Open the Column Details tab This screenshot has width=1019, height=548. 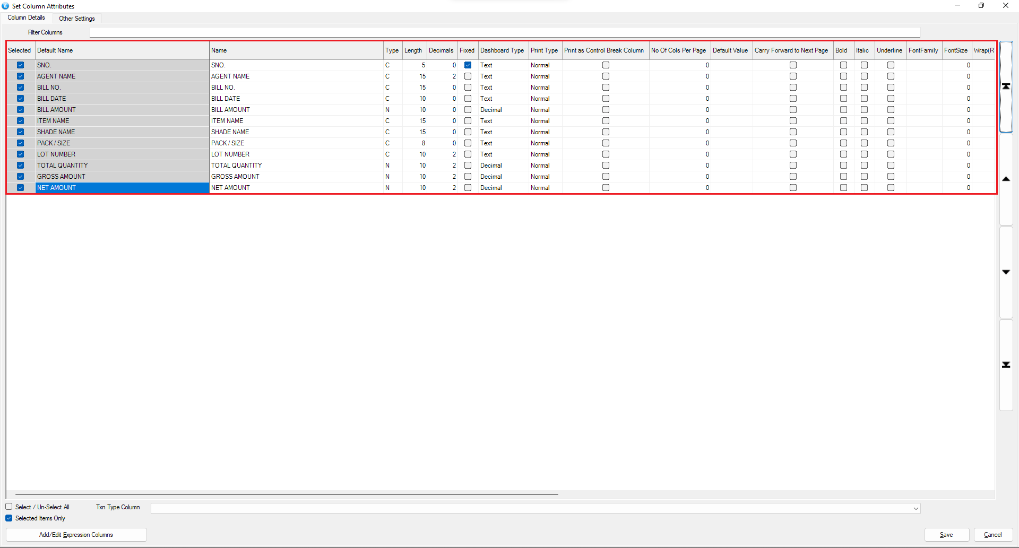point(27,18)
